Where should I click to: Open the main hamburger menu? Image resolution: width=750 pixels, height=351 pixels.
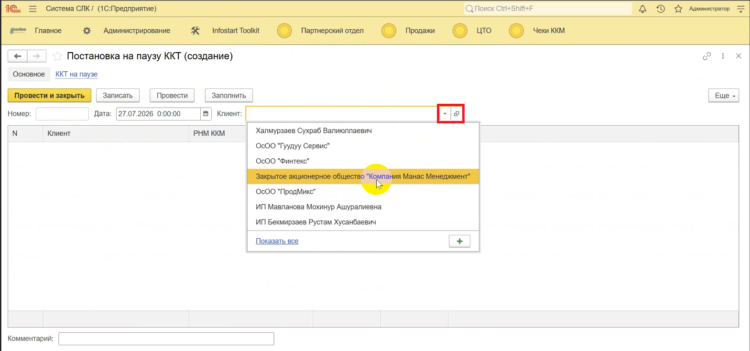pyautogui.click(x=33, y=9)
